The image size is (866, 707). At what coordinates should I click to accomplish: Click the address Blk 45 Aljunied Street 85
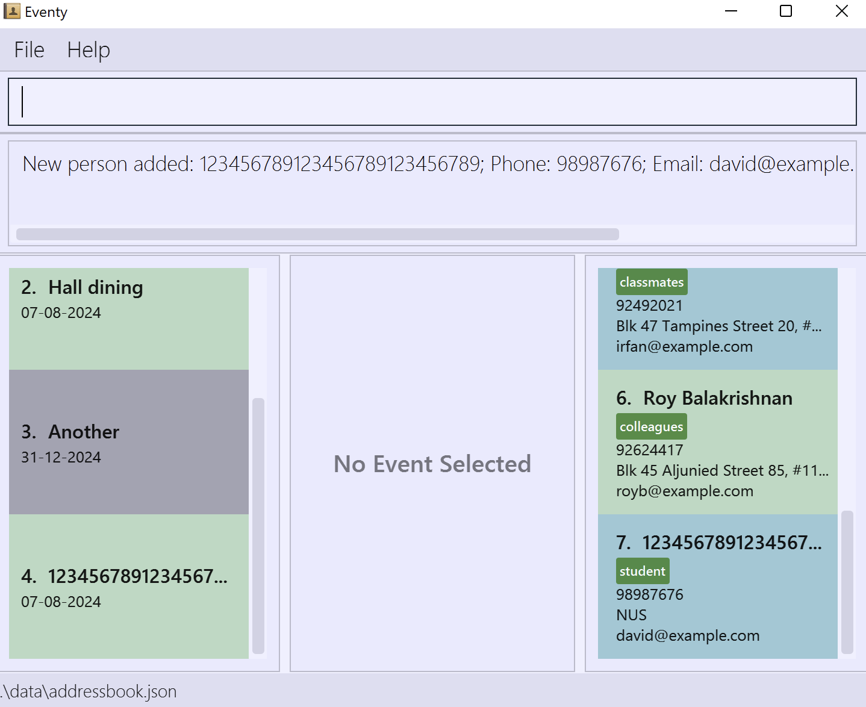722,471
